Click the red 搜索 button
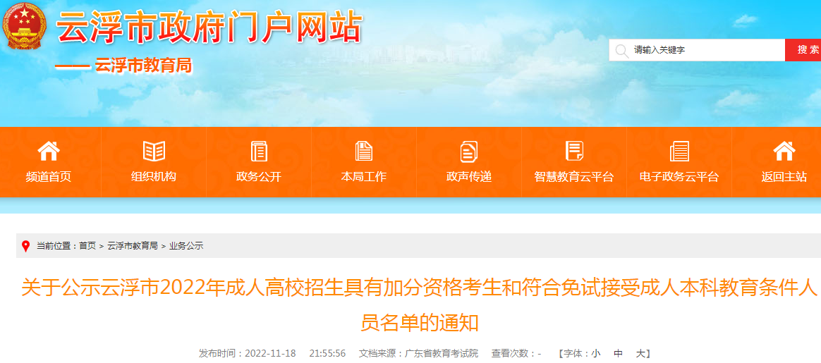 pos(803,49)
